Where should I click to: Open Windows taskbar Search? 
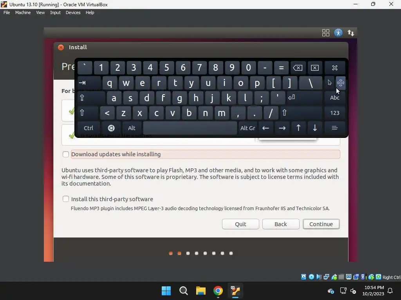pos(183,291)
